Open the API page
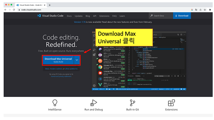This screenshot has width=214, height=120. (x=94, y=16)
